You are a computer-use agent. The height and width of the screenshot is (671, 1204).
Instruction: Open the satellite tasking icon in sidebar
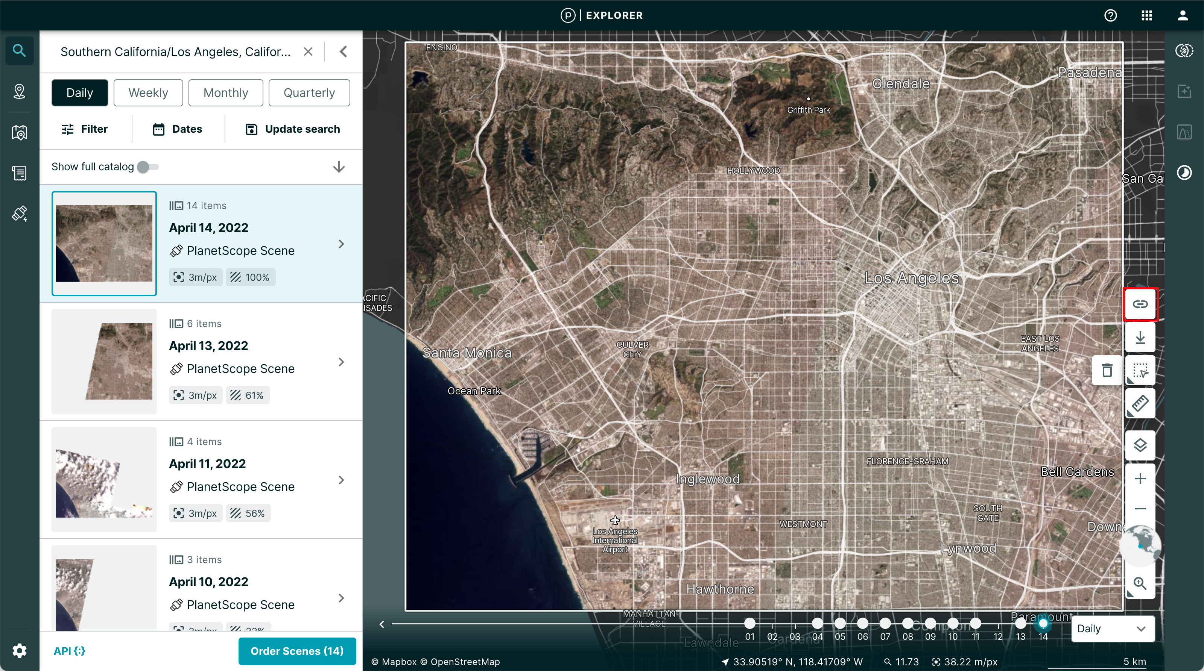(x=19, y=214)
